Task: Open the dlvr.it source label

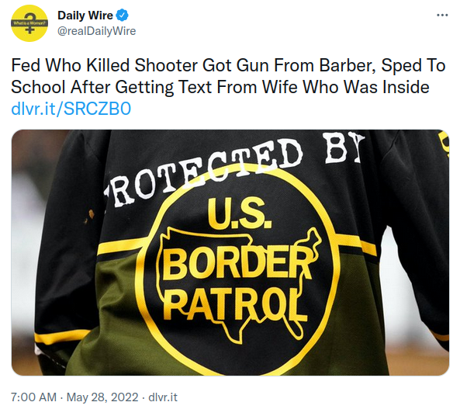Action: (x=163, y=397)
